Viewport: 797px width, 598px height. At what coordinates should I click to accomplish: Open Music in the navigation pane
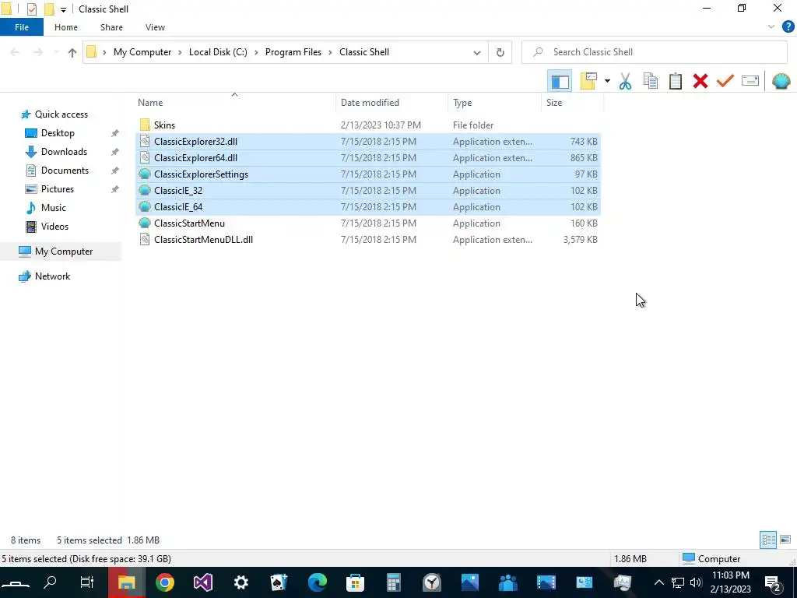pos(54,208)
